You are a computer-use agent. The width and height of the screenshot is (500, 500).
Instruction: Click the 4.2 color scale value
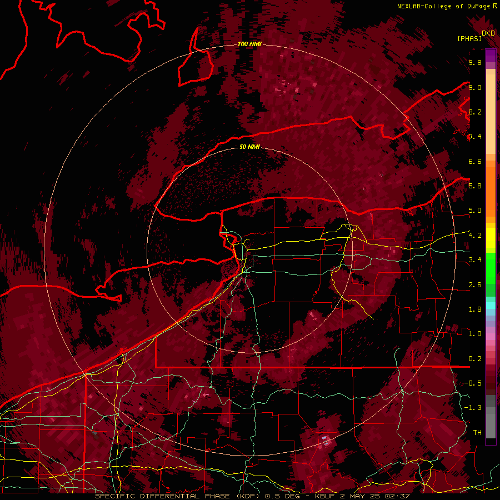475,236
